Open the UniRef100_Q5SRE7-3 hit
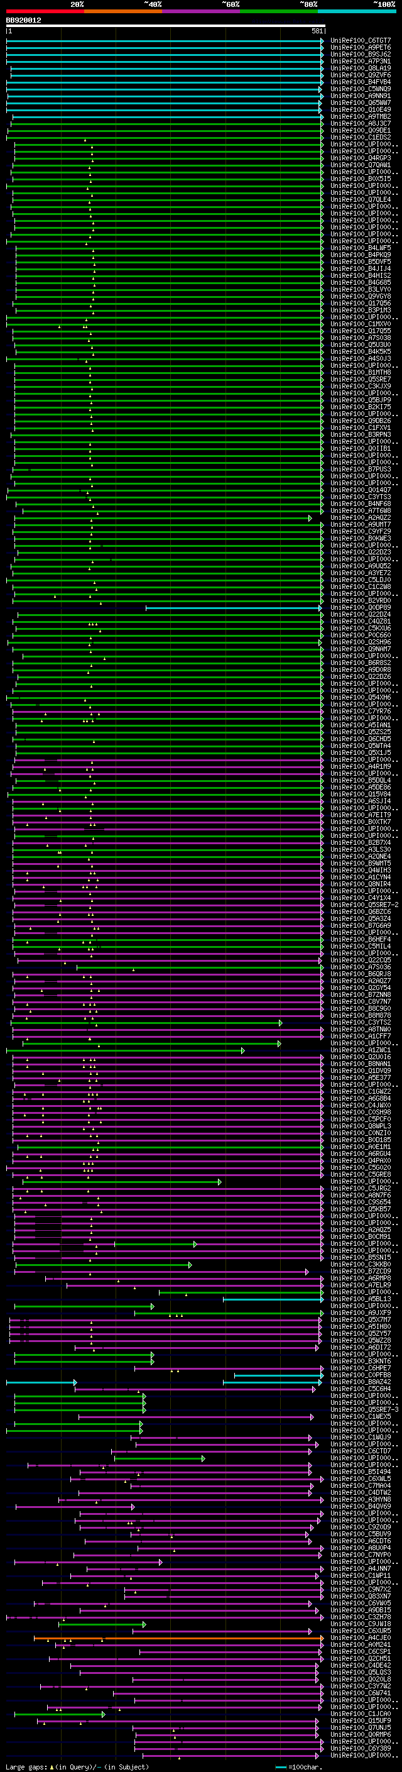The height and width of the screenshot is (1772, 402). [x=364, y=1409]
